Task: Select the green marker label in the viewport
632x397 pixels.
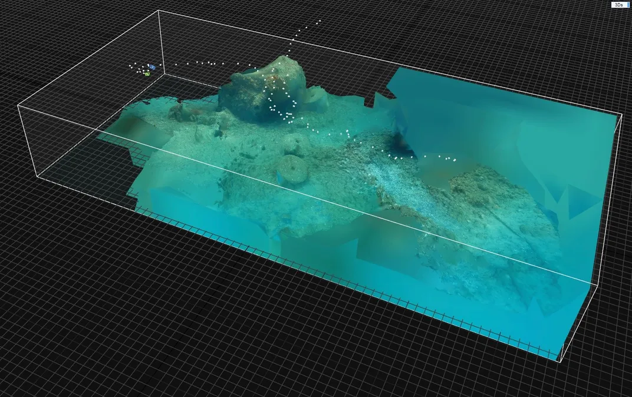Action: [147, 74]
